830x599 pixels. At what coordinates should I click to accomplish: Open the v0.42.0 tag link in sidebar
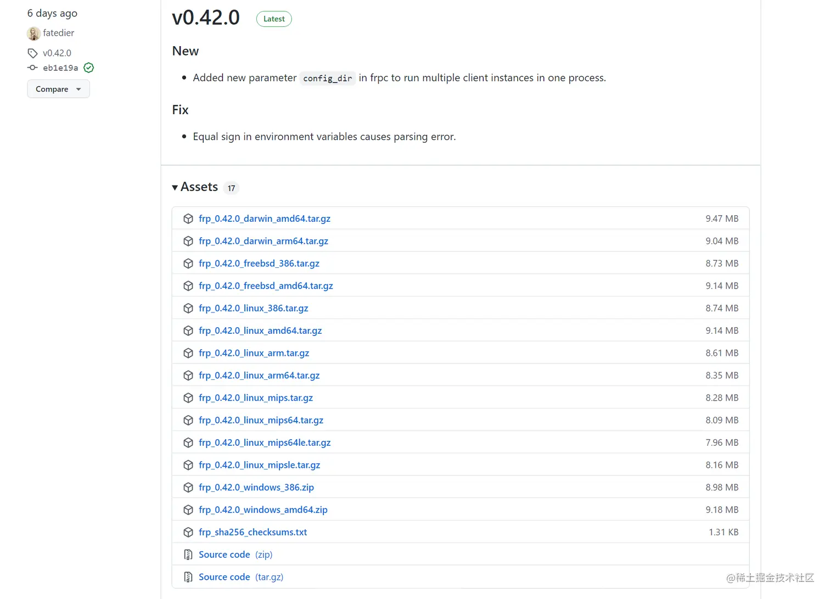[x=57, y=53]
